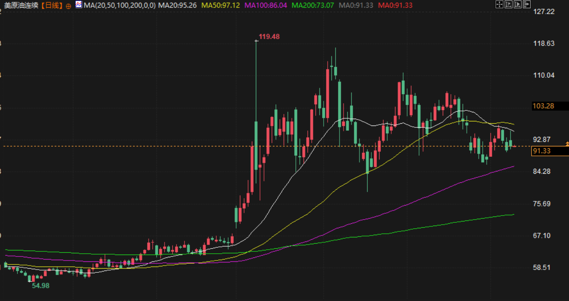Click the small orange arrows above the 91.33 tag
The image size is (569, 301).
[x=567, y=144]
